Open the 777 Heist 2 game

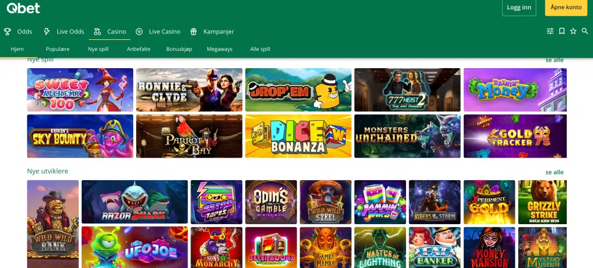click(x=407, y=90)
